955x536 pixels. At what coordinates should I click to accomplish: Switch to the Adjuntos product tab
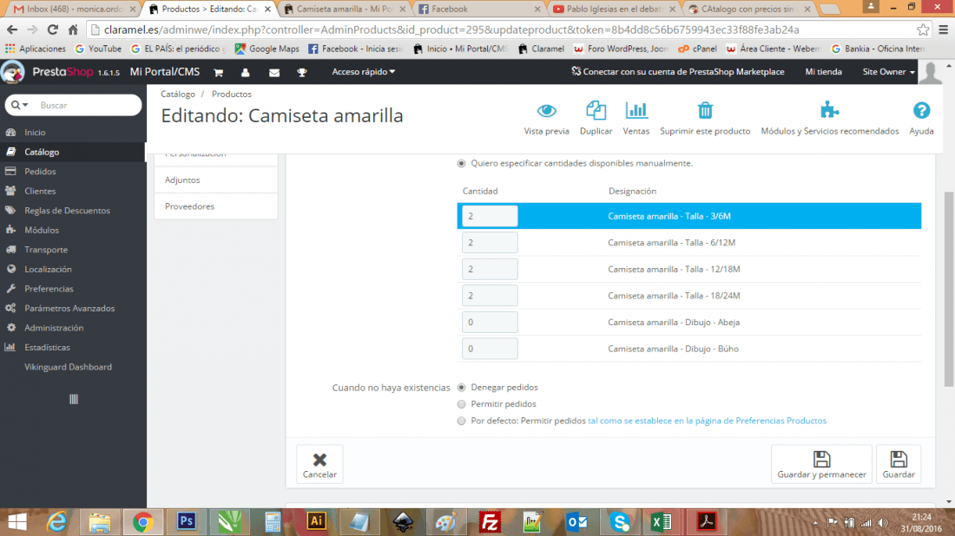point(215,180)
